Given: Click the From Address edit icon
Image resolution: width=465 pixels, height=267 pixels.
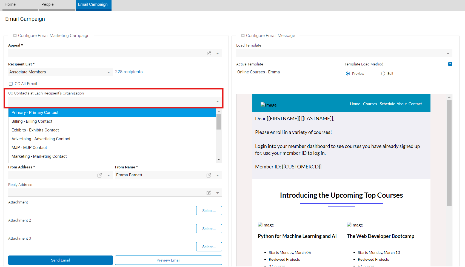Looking at the screenshot, I should (x=100, y=175).
